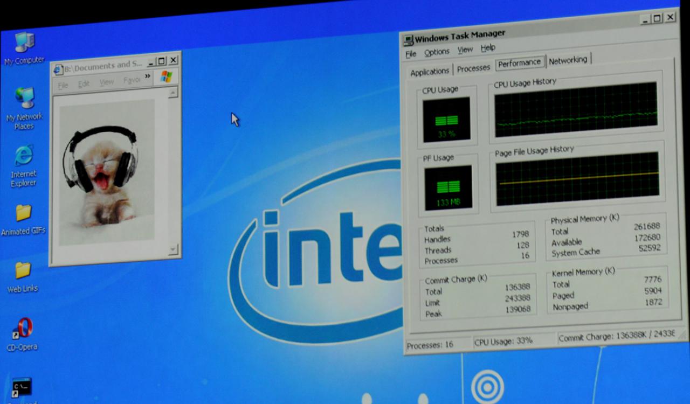690x404 pixels.
Task: Click Threads value 128
Action: (523, 245)
